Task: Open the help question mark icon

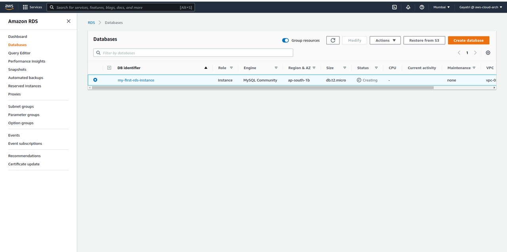Action: (422, 7)
